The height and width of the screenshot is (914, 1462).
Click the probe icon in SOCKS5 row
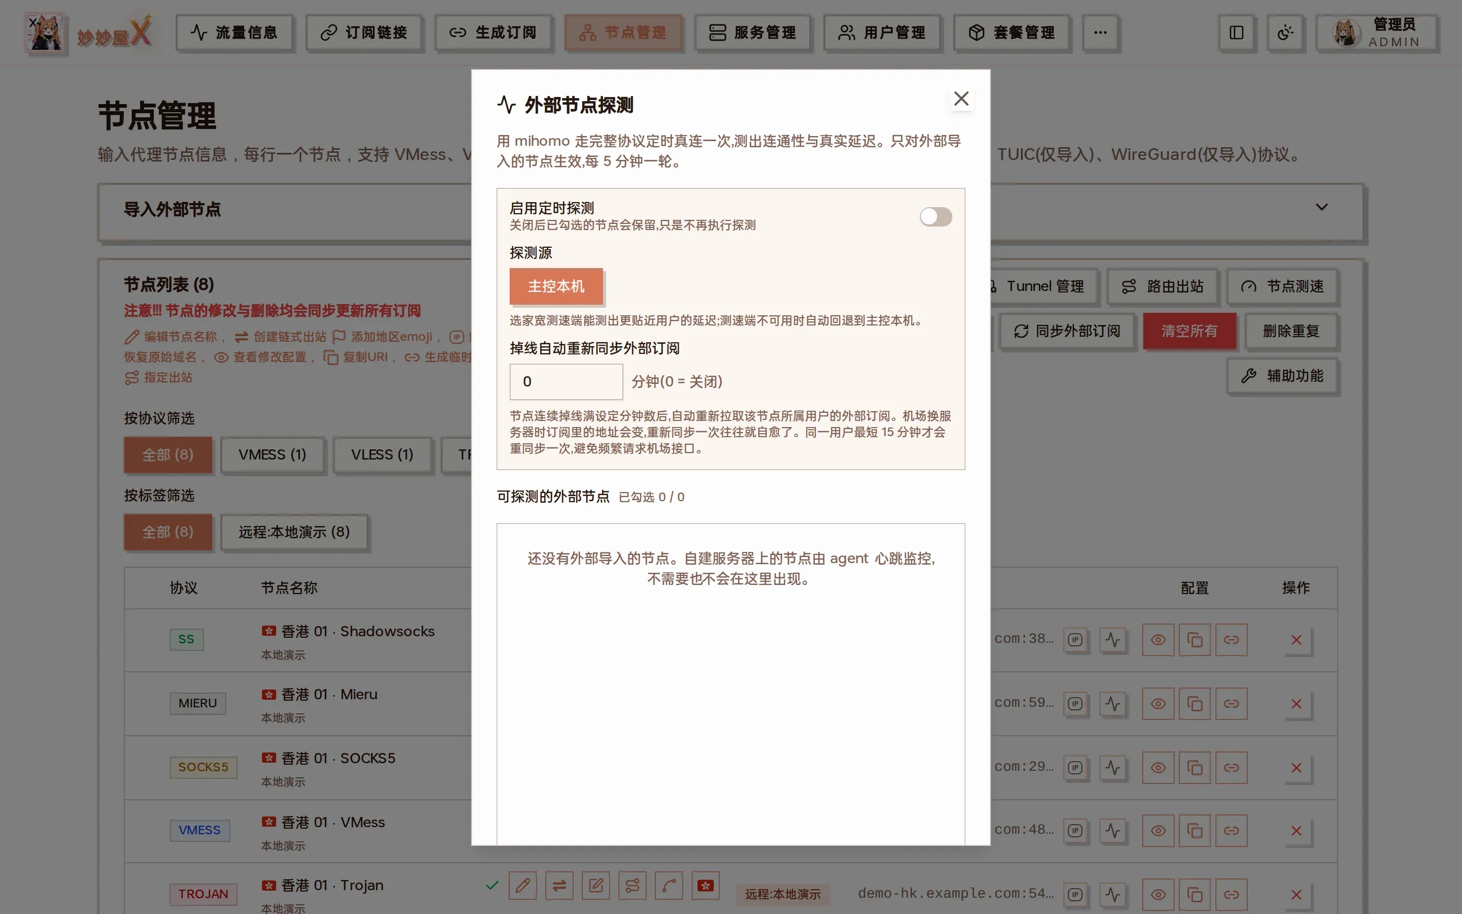click(1112, 768)
